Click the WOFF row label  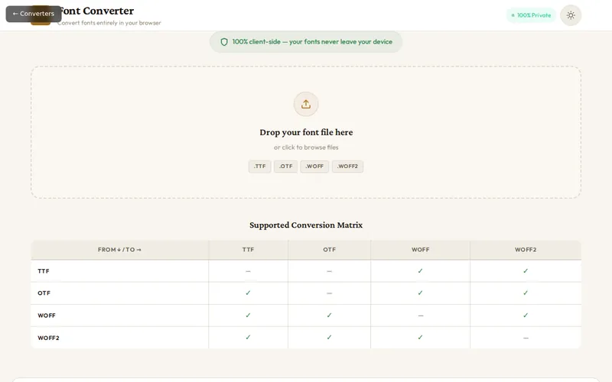point(47,316)
